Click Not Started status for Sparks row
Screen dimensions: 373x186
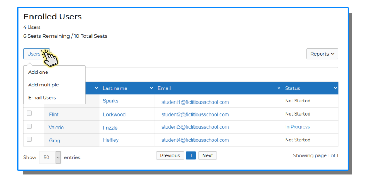(298, 101)
